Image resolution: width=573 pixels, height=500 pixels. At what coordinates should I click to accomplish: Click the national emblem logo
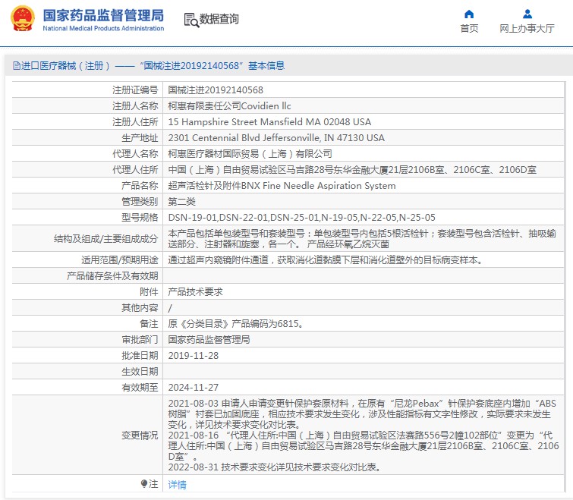click(22, 19)
